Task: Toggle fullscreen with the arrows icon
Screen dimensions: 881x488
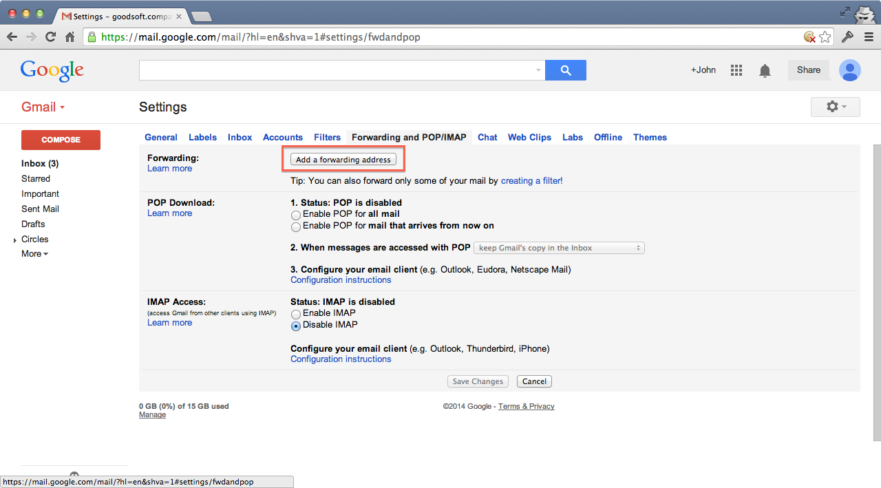Action: (x=845, y=12)
